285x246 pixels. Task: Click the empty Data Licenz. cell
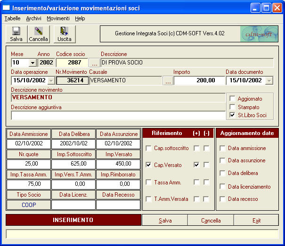click(73, 205)
